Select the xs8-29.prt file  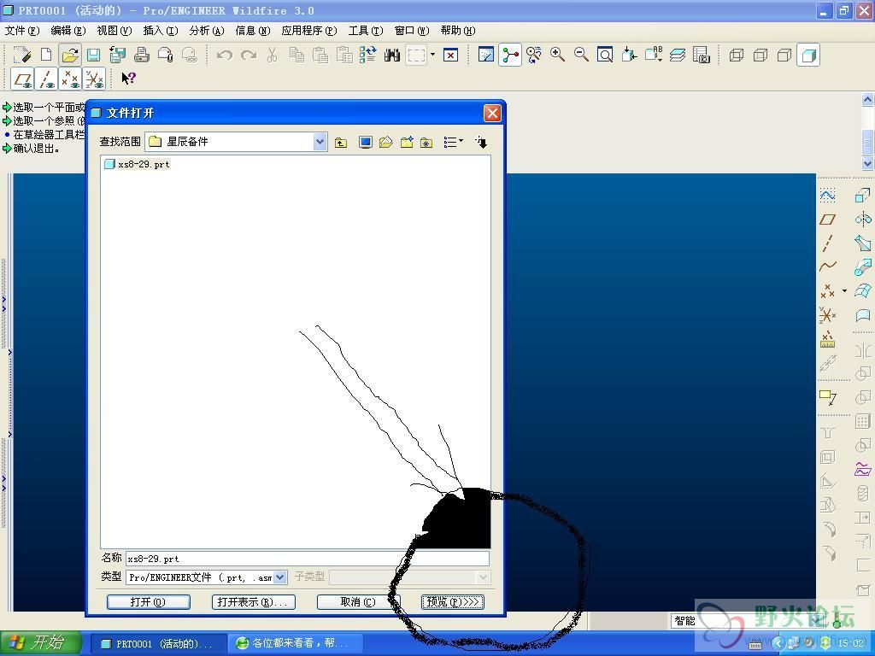pyautogui.click(x=138, y=165)
